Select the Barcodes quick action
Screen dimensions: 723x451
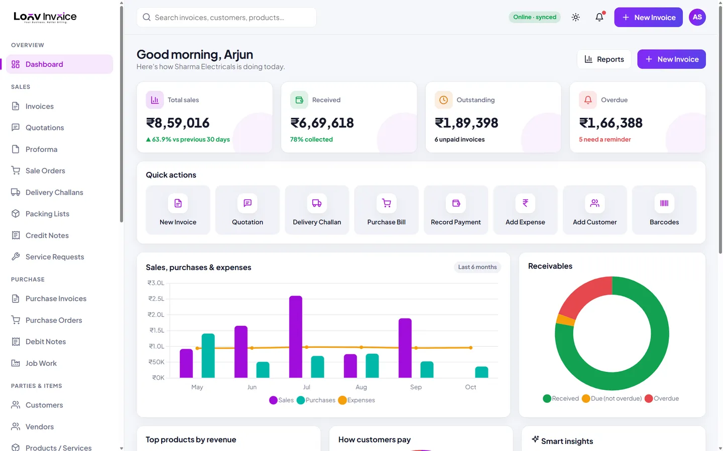[664, 210]
